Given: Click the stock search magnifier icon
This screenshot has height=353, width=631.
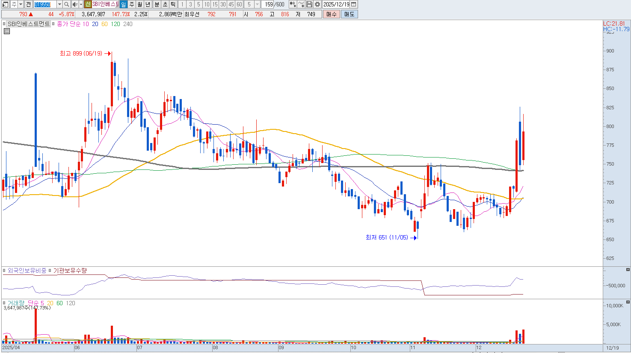Looking at the screenshot, I should coord(67,4).
